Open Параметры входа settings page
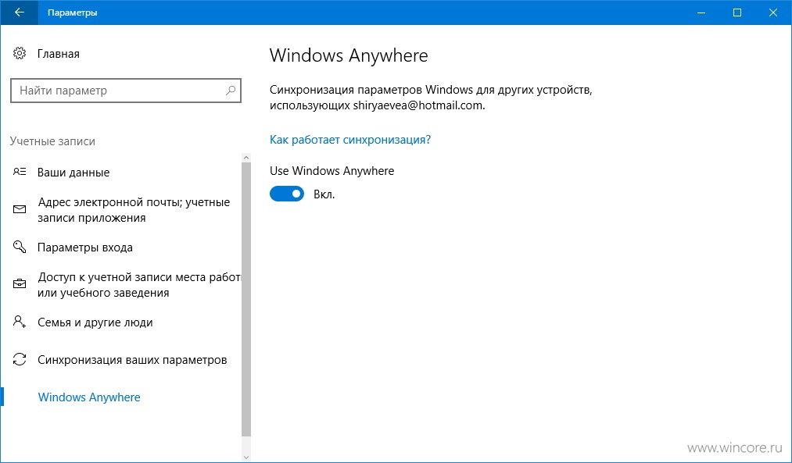Viewport: 792px width, 463px height. click(x=85, y=248)
